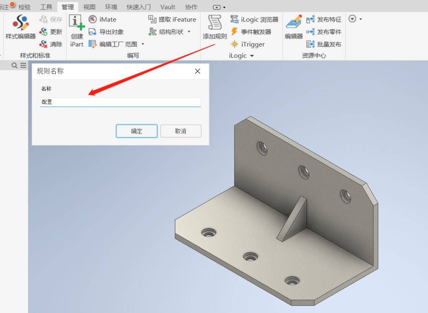Viewport: 428px width, 313px height.
Task: Open the 环境 ribbon tab
Action: pos(111,7)
